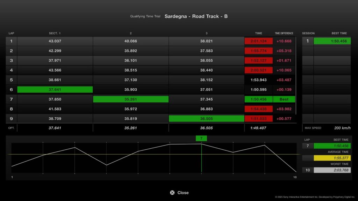Click the red 2:01.124 lap time
This screenshot has height=201, width=358.
258,41
